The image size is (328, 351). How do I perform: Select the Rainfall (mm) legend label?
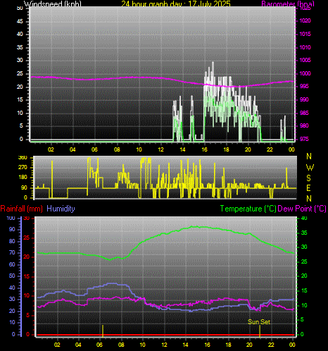[x=21, y=209]
